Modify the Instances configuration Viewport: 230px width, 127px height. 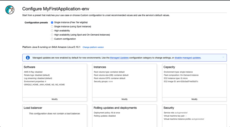(125, 99)
